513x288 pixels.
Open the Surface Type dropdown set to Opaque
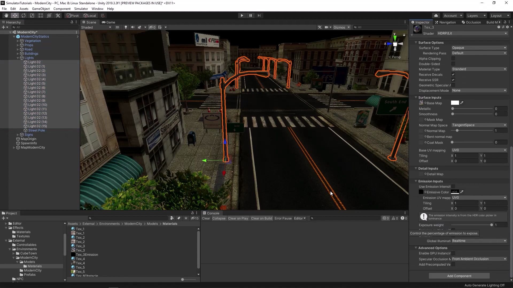click(x=478, y=48)
